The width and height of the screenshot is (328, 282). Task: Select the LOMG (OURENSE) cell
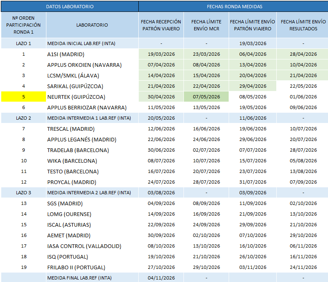click(x=92, y=214)
